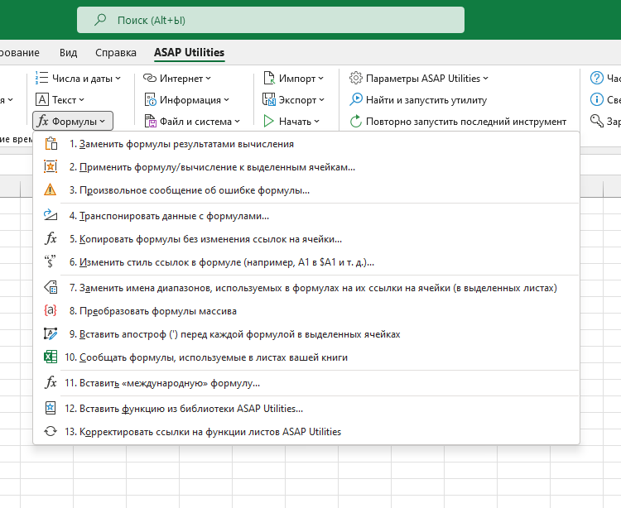Click Повторно запустить последний инструмент
The width and height of the screenshot is (621, 508).
458,121
